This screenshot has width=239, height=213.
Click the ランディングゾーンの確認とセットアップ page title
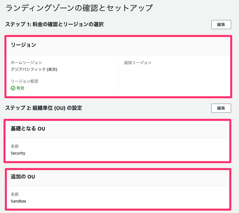pyautogui.click(x=79, y=8)
